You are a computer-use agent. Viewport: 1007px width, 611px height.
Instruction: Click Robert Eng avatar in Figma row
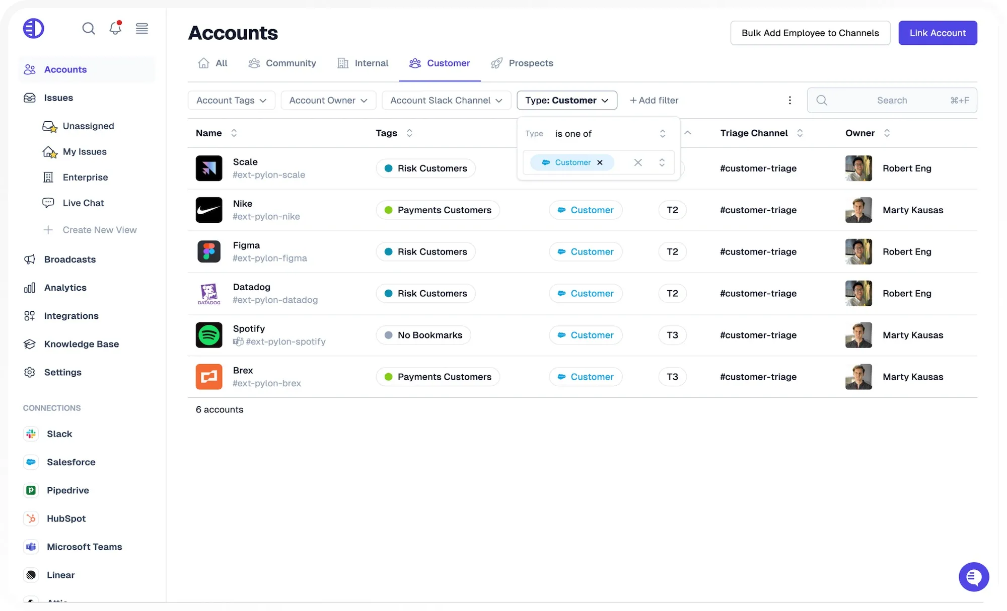(x=858, y=251)
